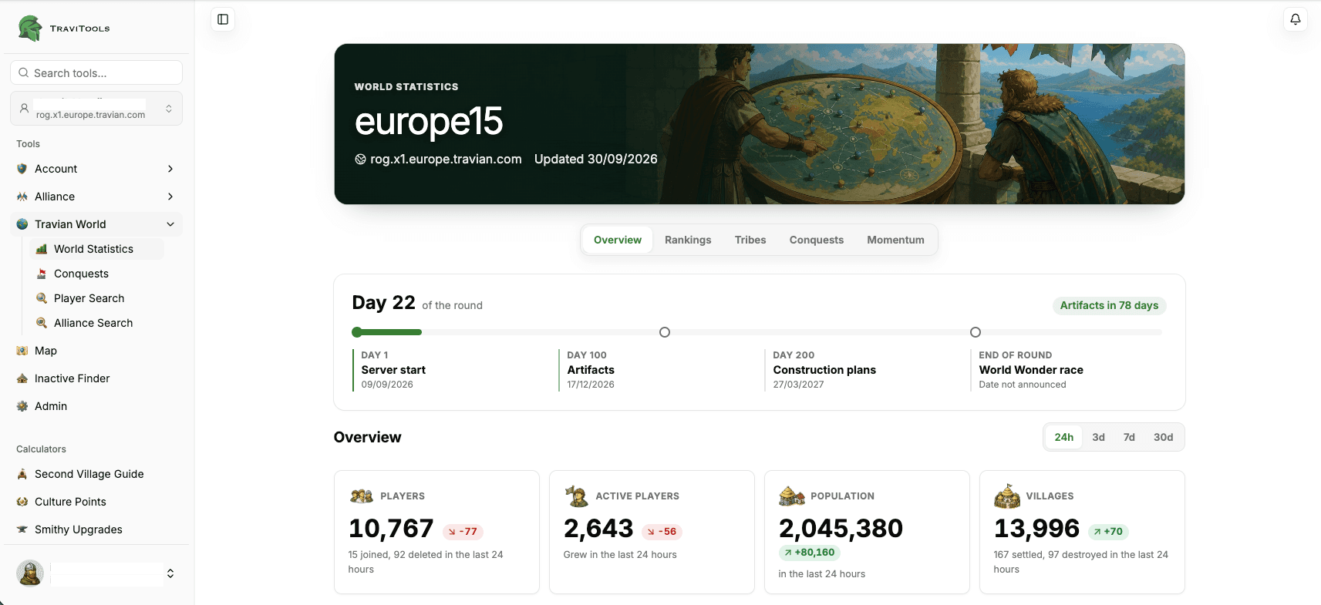
Task: Select the 30d time range
Action: click(x=1163, y=437)
